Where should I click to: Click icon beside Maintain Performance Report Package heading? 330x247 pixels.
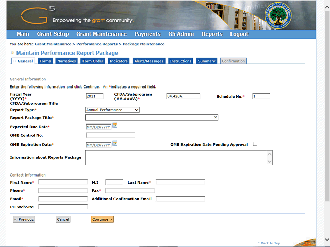pyautogui.click(x=12, y=52)
